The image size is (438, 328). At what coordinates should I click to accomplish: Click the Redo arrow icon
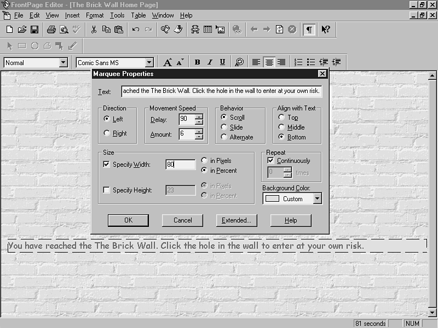pyautogui.click(x=148, y=30)
